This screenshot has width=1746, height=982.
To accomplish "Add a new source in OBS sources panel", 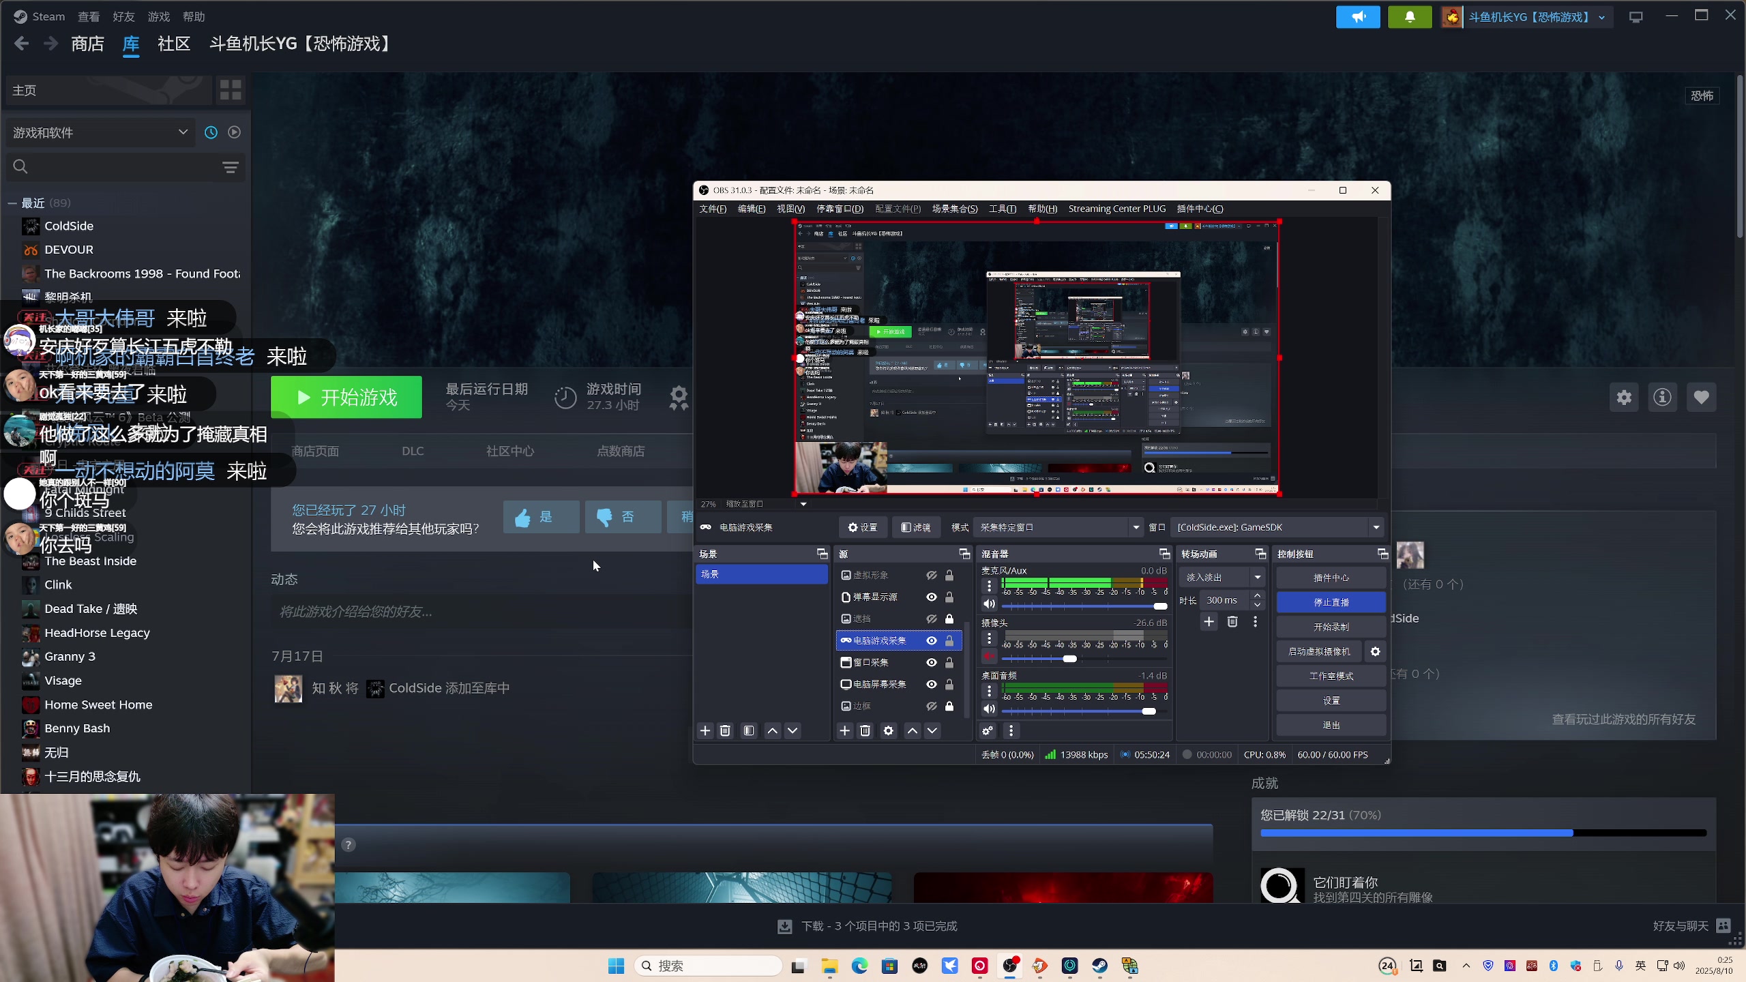I will [x=844, y=730].
